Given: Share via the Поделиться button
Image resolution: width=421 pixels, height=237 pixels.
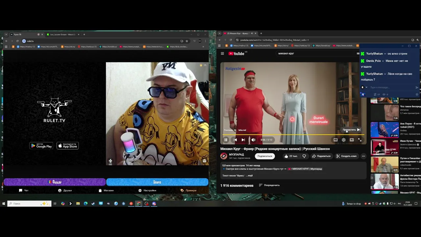Looking at the screenshot, I should [x=321, y=156].
